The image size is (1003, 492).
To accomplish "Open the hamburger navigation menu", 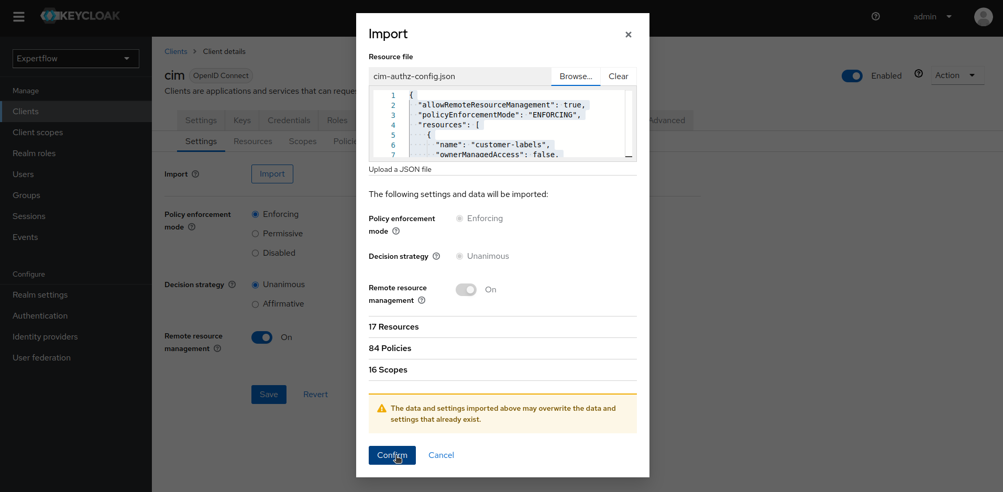I will point(19,16).
